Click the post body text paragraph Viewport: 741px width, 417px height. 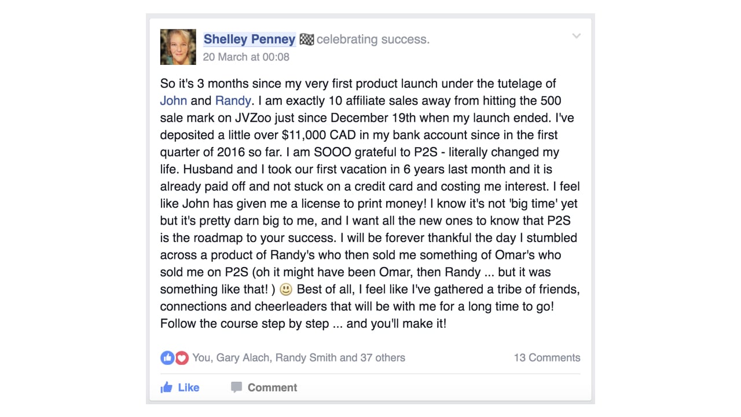tap(370, 203)
